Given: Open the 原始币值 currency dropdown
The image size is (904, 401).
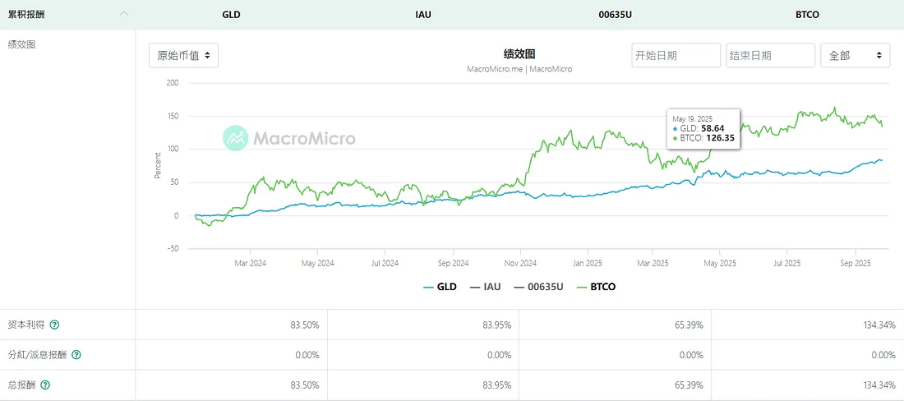Looking at the screenshot, I should [183, 55].
